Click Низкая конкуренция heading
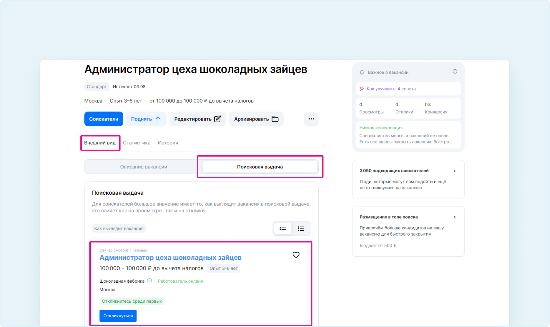Image resolution: width=550 pixels, height=327 pixels. (x=381, y=128)
